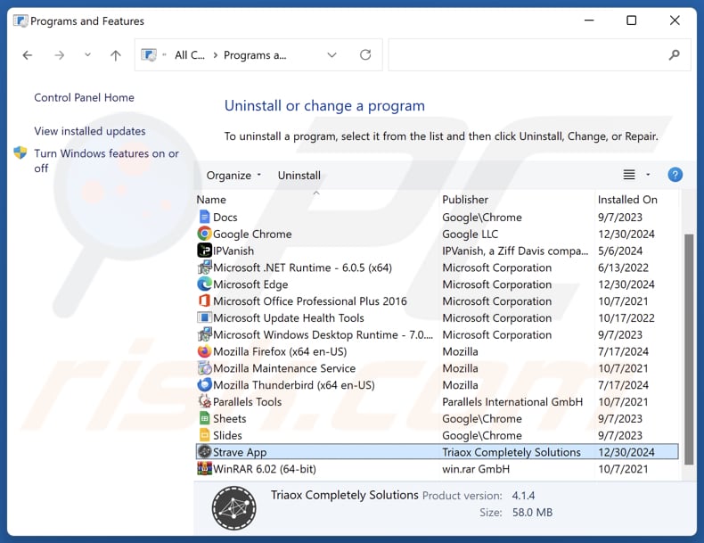Select the Strave App entry name
The height and width of the screenshot is (543, 704).
coord(240,452)
